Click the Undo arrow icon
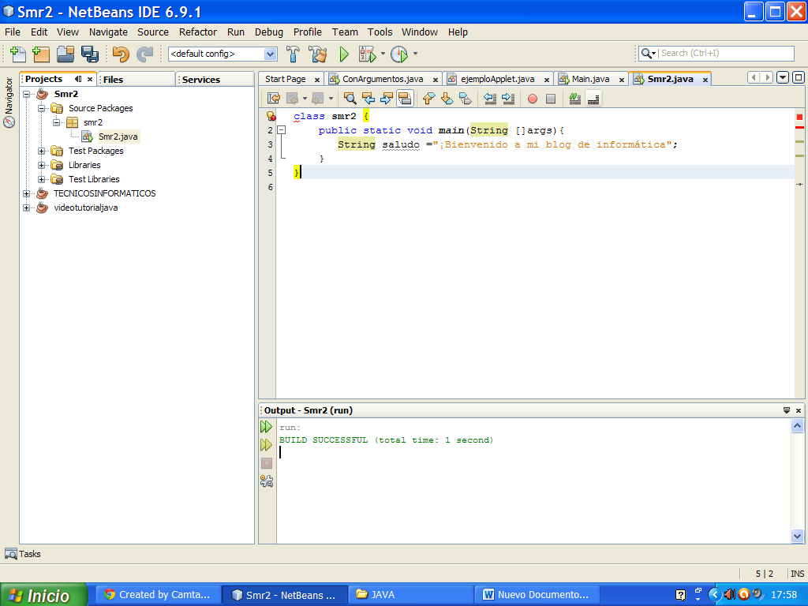The height and width of the screenshot is (606, 808). coord(121,54)
